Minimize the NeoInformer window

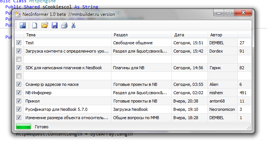point(219,13)
